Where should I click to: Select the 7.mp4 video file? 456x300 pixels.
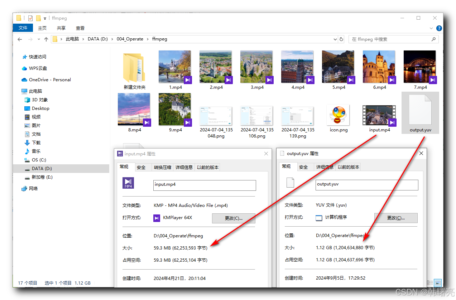(x=420, y=67)
